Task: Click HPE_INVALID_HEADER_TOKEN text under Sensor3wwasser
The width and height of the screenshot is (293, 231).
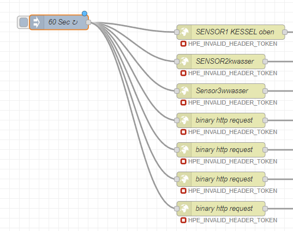Action: (232, 102)
